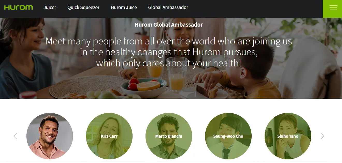Open the Juicer menu item
The image size is (342, 163).
(x=50, y=7)
